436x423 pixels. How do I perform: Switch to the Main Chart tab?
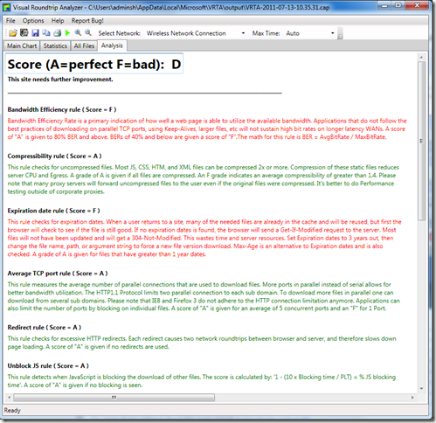pyautogui.click(x=22, y=46)
